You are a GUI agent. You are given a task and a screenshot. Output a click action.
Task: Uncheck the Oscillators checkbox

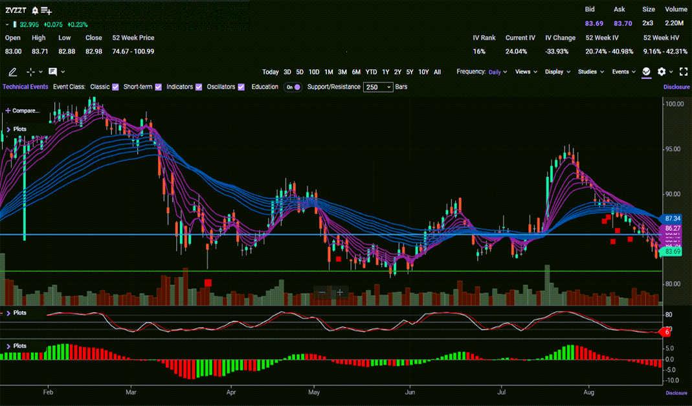pyautogui.click(x=241, y=87)
